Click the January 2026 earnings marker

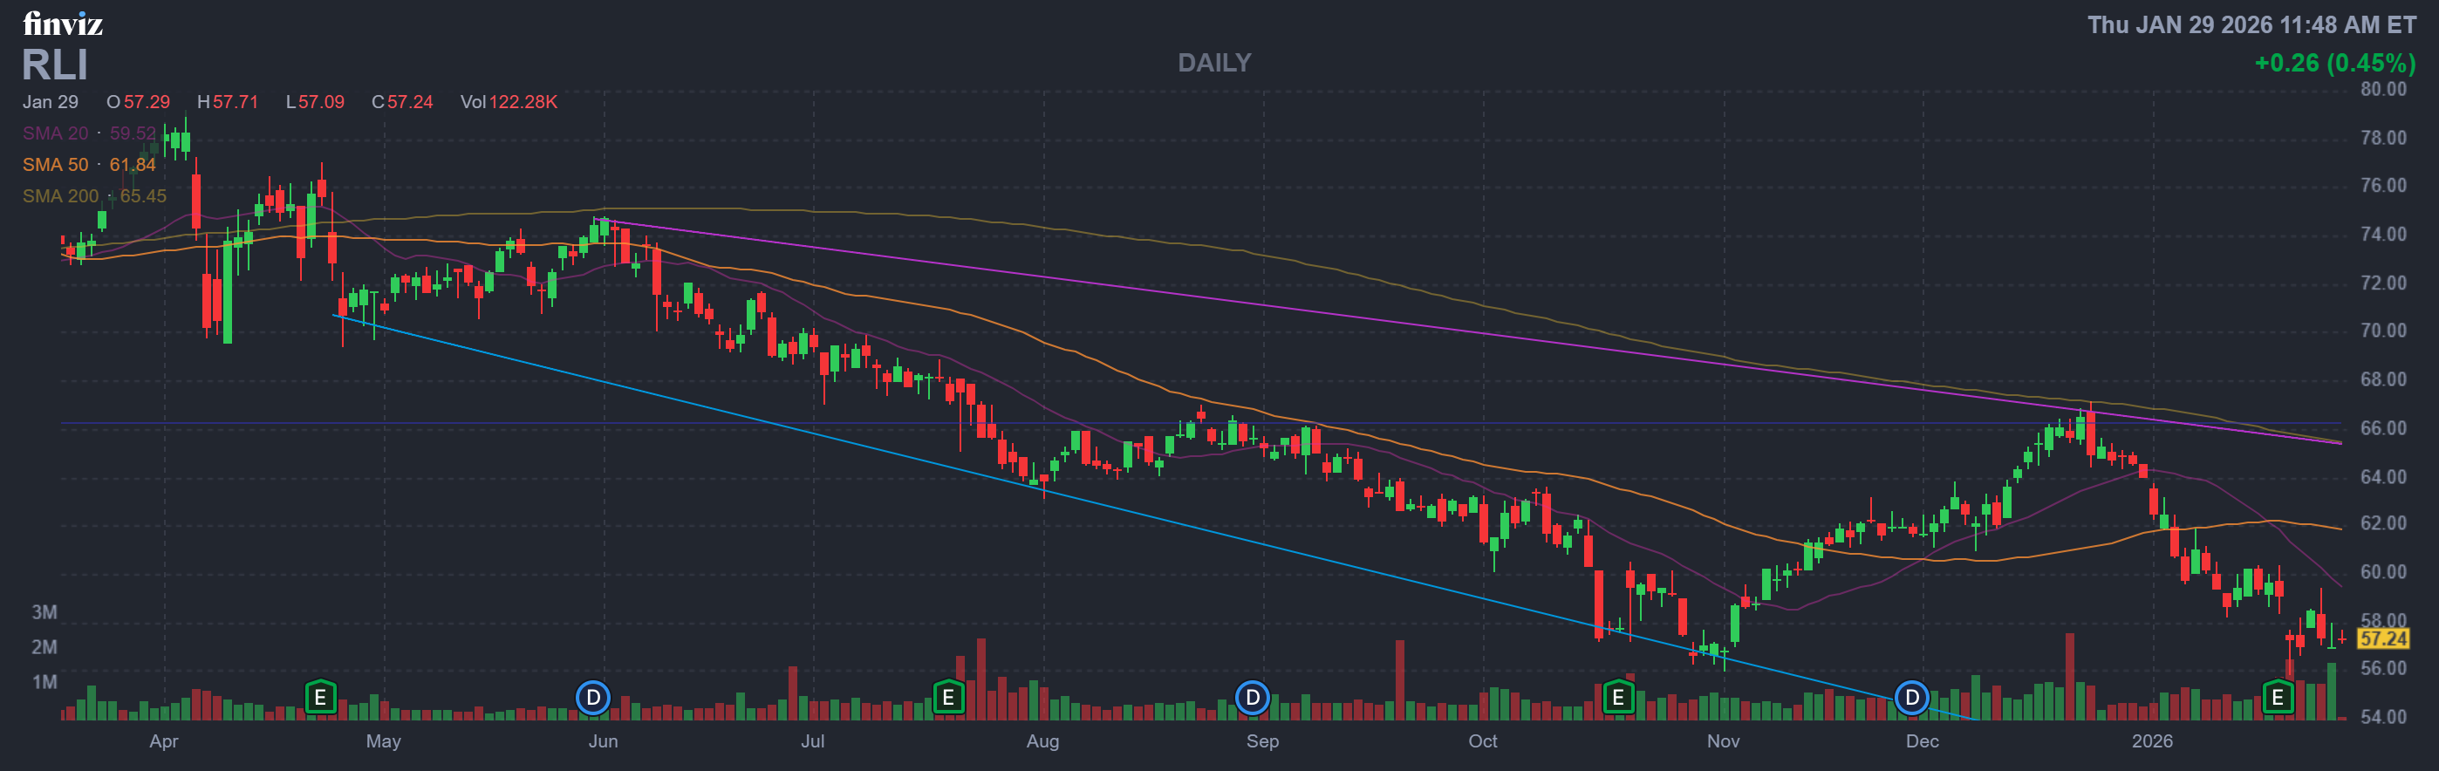tap(2277, 698)
